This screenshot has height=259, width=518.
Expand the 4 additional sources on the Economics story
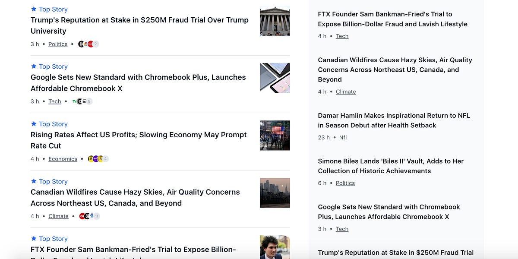tap(105, 159)
